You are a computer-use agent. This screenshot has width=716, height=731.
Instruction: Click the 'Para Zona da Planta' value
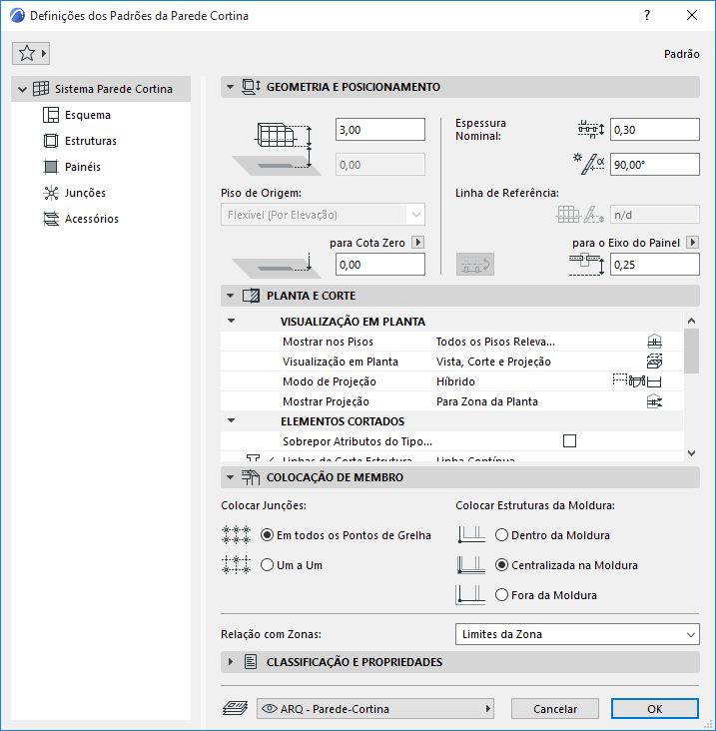[487, 401]
